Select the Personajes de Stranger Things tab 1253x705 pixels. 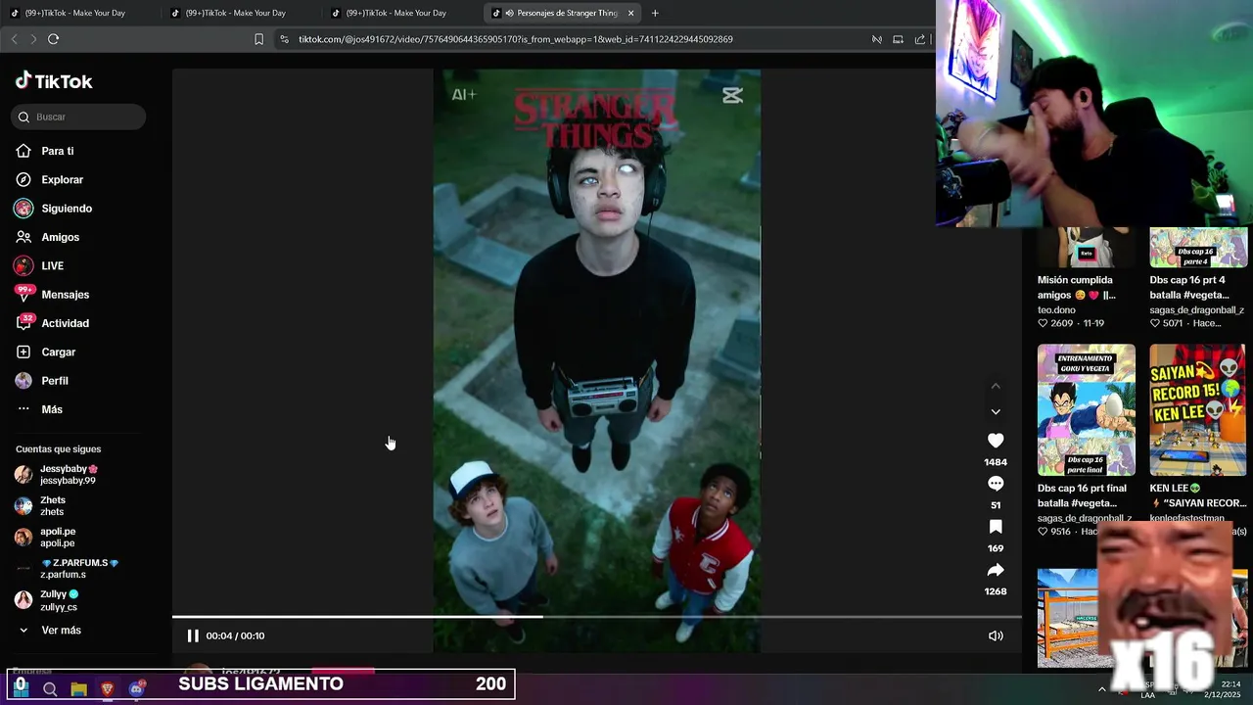point(563,13)
